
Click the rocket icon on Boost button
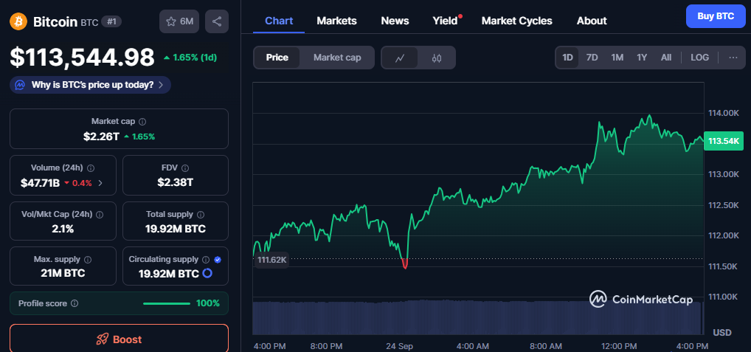102,339
